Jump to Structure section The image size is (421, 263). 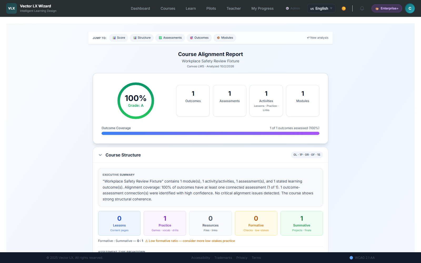pos(142,38)
